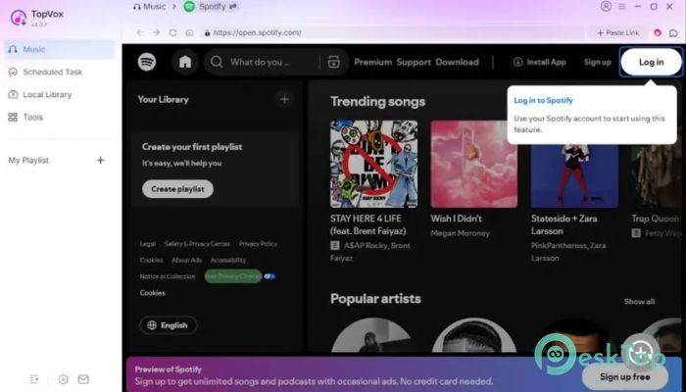Open the Download link
The width and height of the screenshot is (686, 392).
(457, 62)
